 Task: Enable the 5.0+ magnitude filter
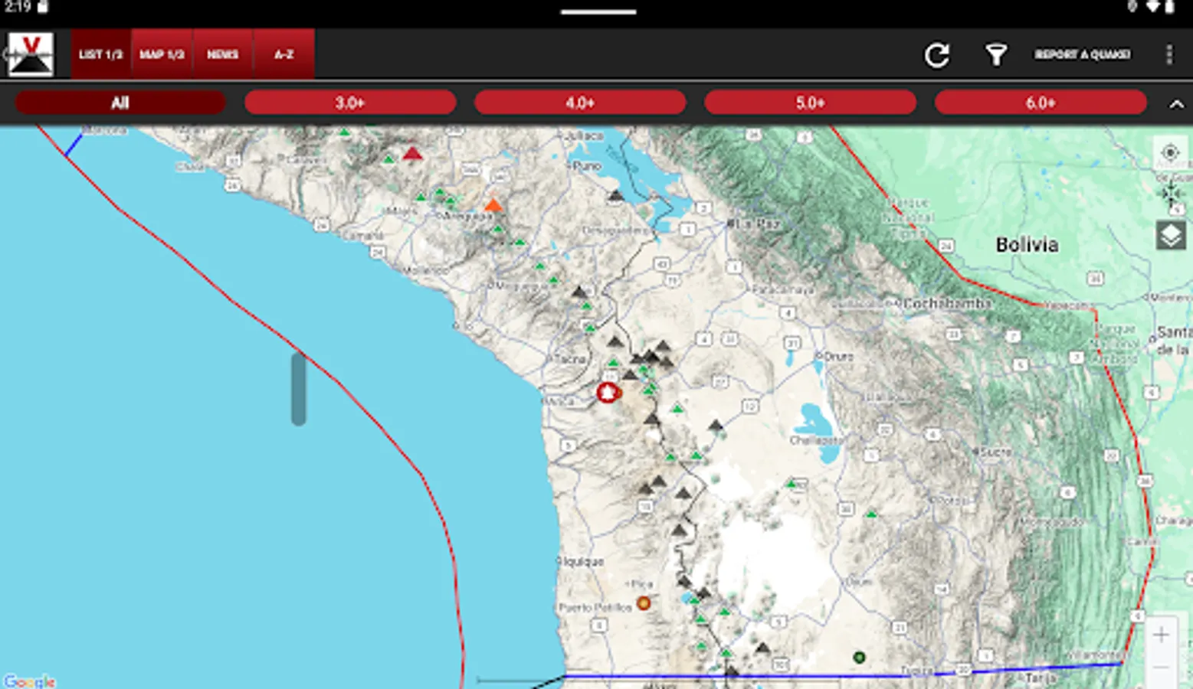[x=811, y=102]
